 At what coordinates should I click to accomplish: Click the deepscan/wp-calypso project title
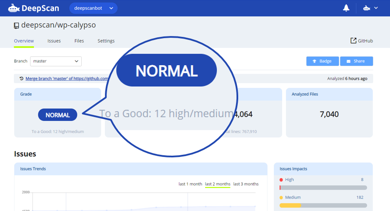coord(58,25)
